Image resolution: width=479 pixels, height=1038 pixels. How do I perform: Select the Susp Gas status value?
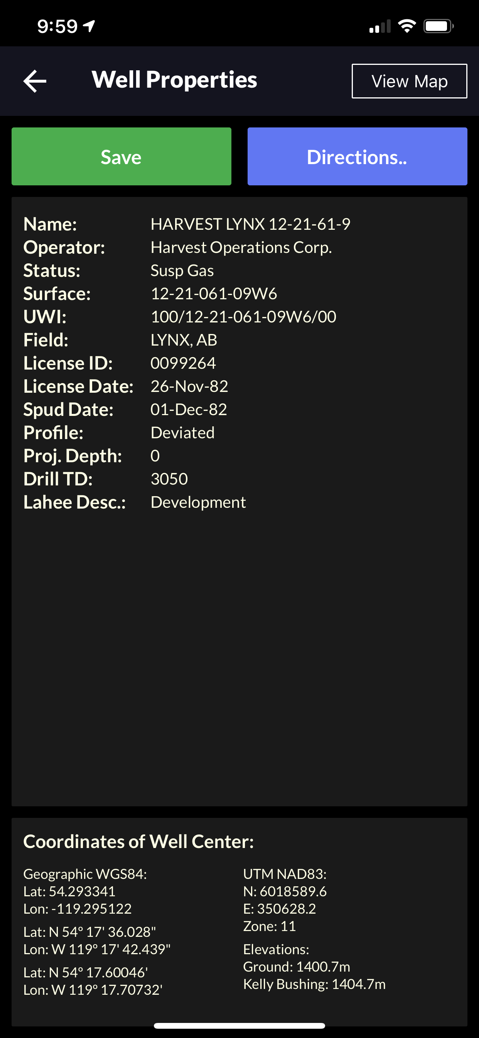point(182,270)
